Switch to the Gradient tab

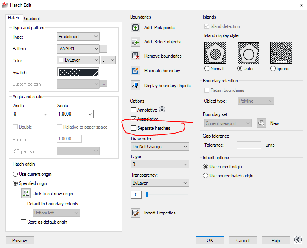(x=32, y=19)
